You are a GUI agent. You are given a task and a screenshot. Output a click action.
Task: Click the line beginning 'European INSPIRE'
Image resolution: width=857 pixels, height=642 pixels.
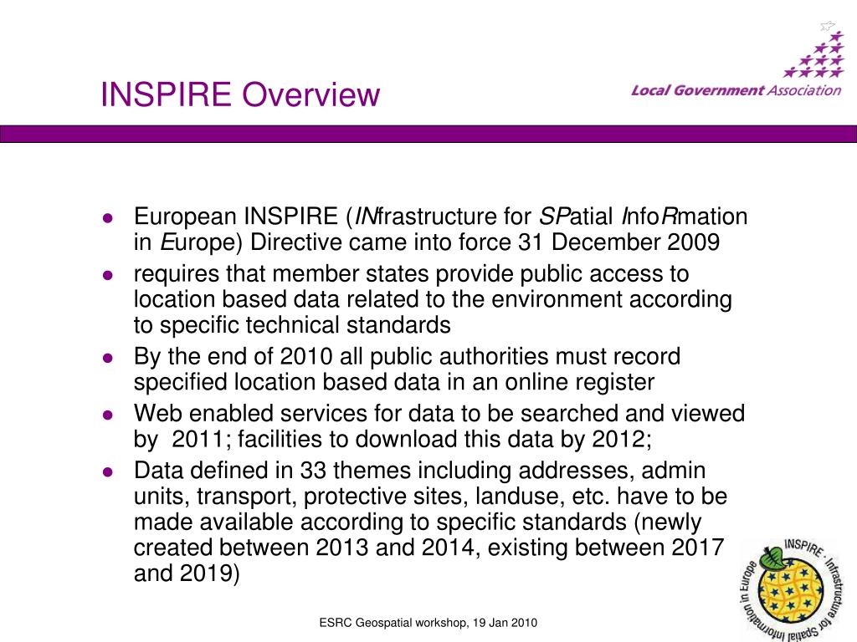tap(440, 217)
